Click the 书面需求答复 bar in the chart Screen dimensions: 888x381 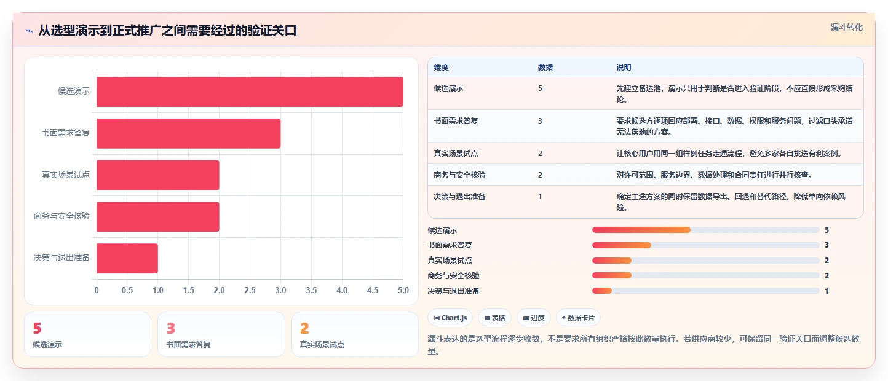[188, 133]
